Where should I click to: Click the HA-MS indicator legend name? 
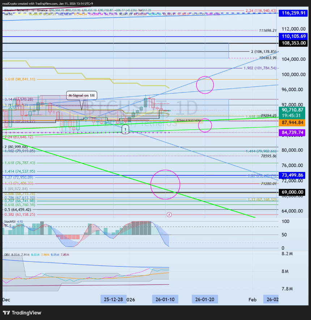point(8,14)
